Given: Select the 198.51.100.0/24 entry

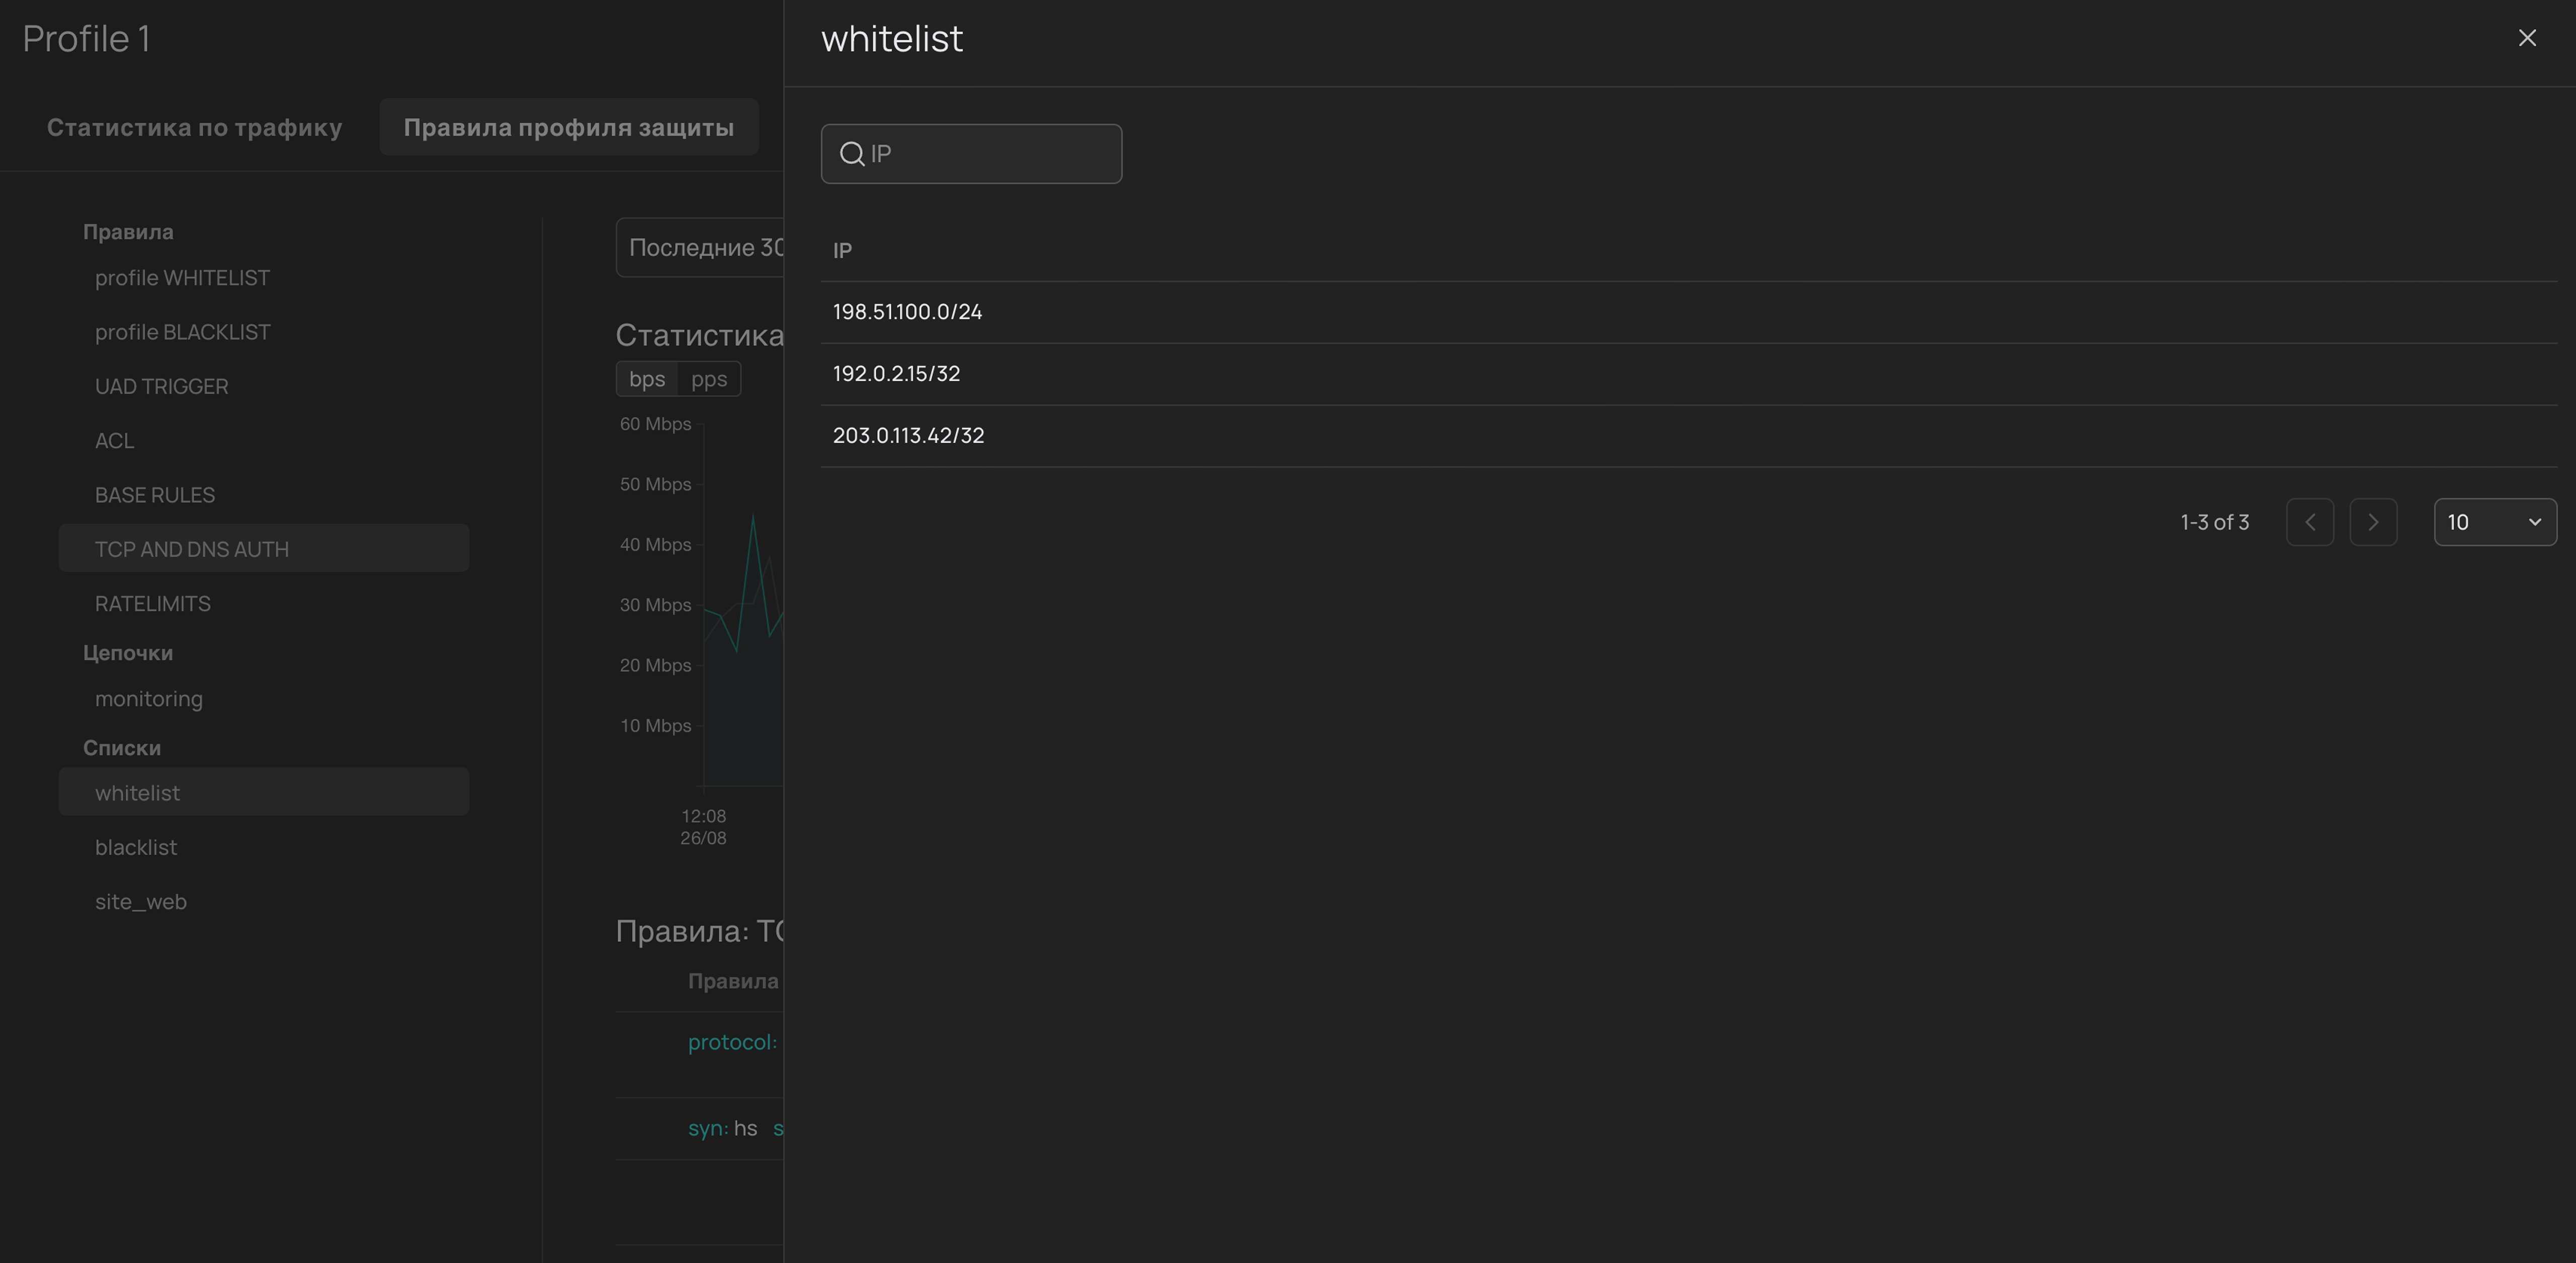Looking at the screenshot, I should click(x=1688, y=312).
